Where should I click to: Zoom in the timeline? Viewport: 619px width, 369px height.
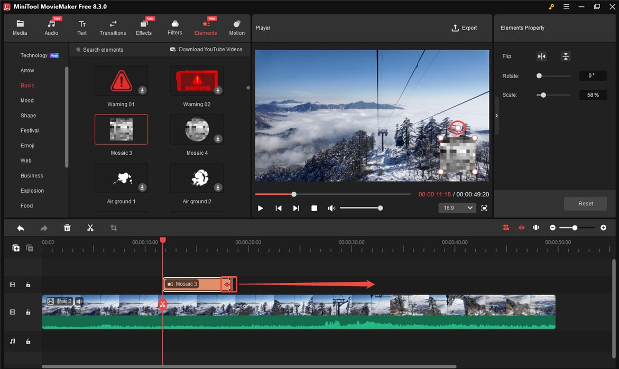tap(603, 228)
